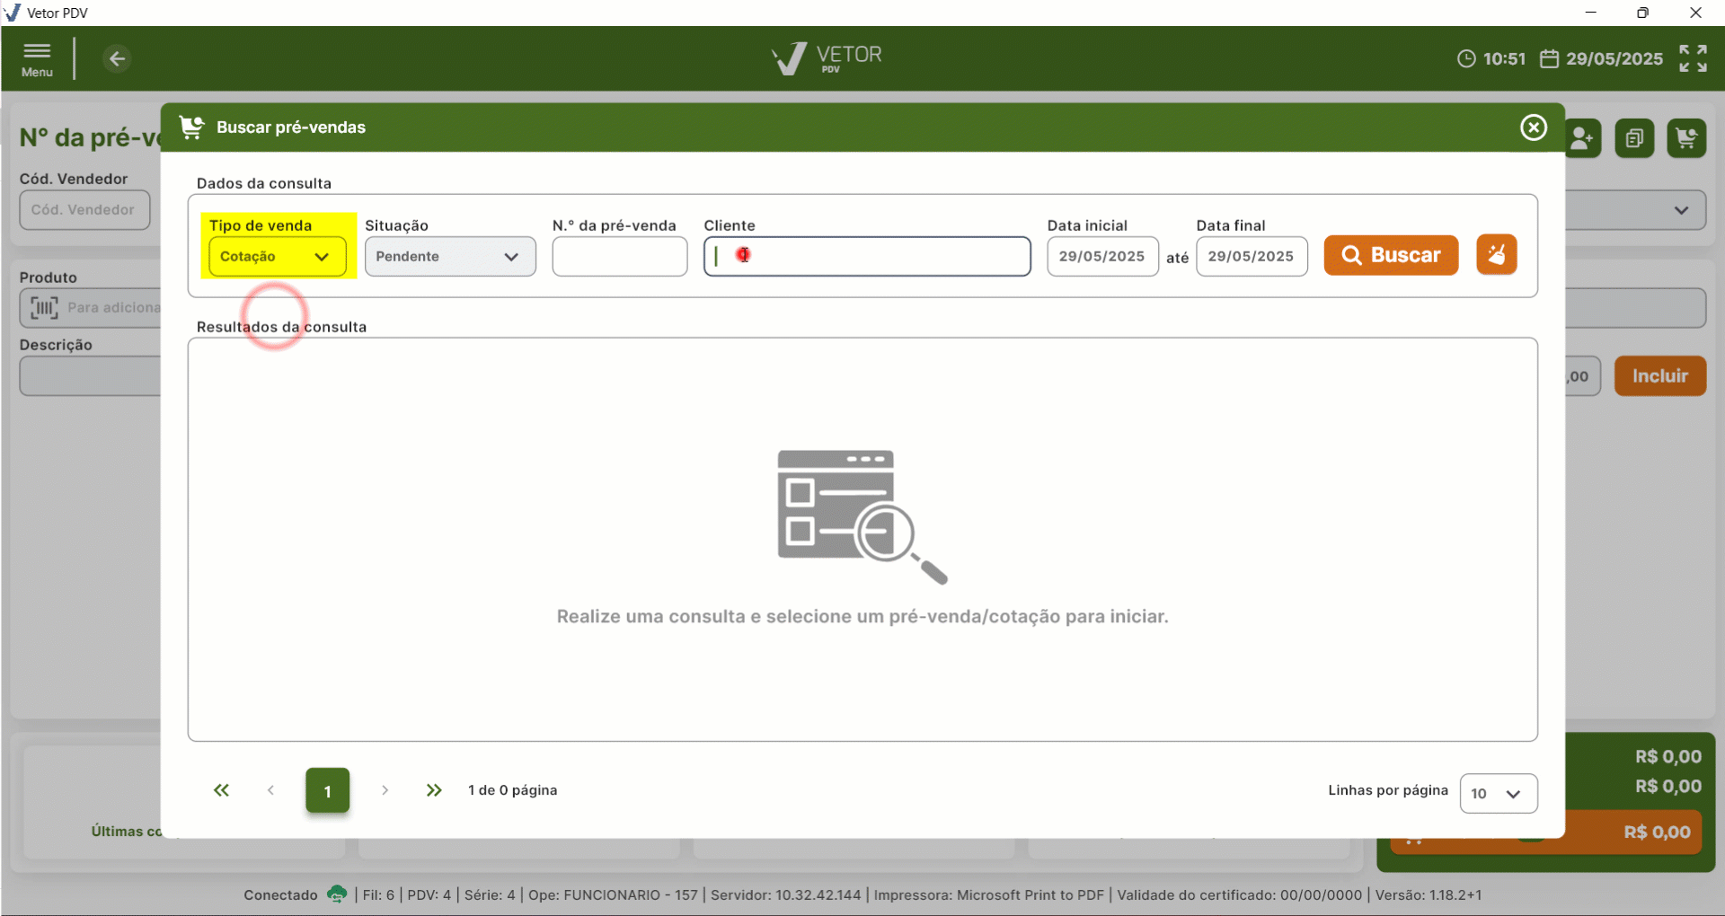
Task: Click the Versão: 1.18.2+1 status text
Action: point(1429,894)
